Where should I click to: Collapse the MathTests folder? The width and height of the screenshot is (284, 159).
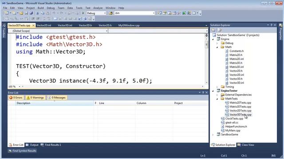point(217,98)
